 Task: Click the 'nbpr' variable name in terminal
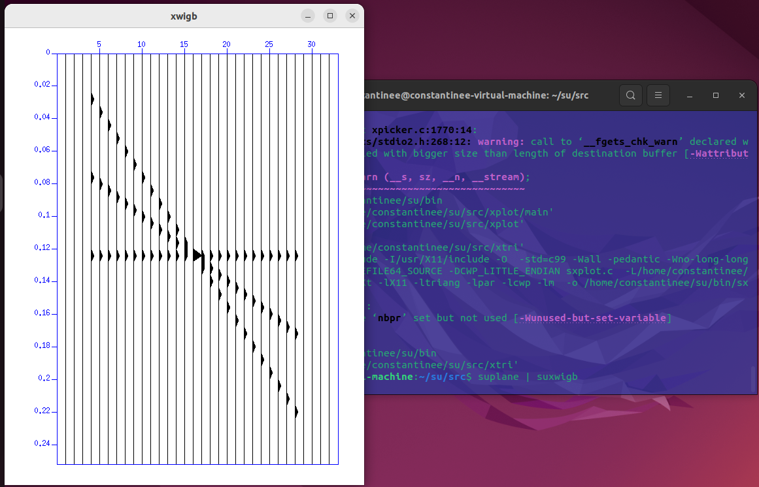pyautogui.click(x=389, y=318)
